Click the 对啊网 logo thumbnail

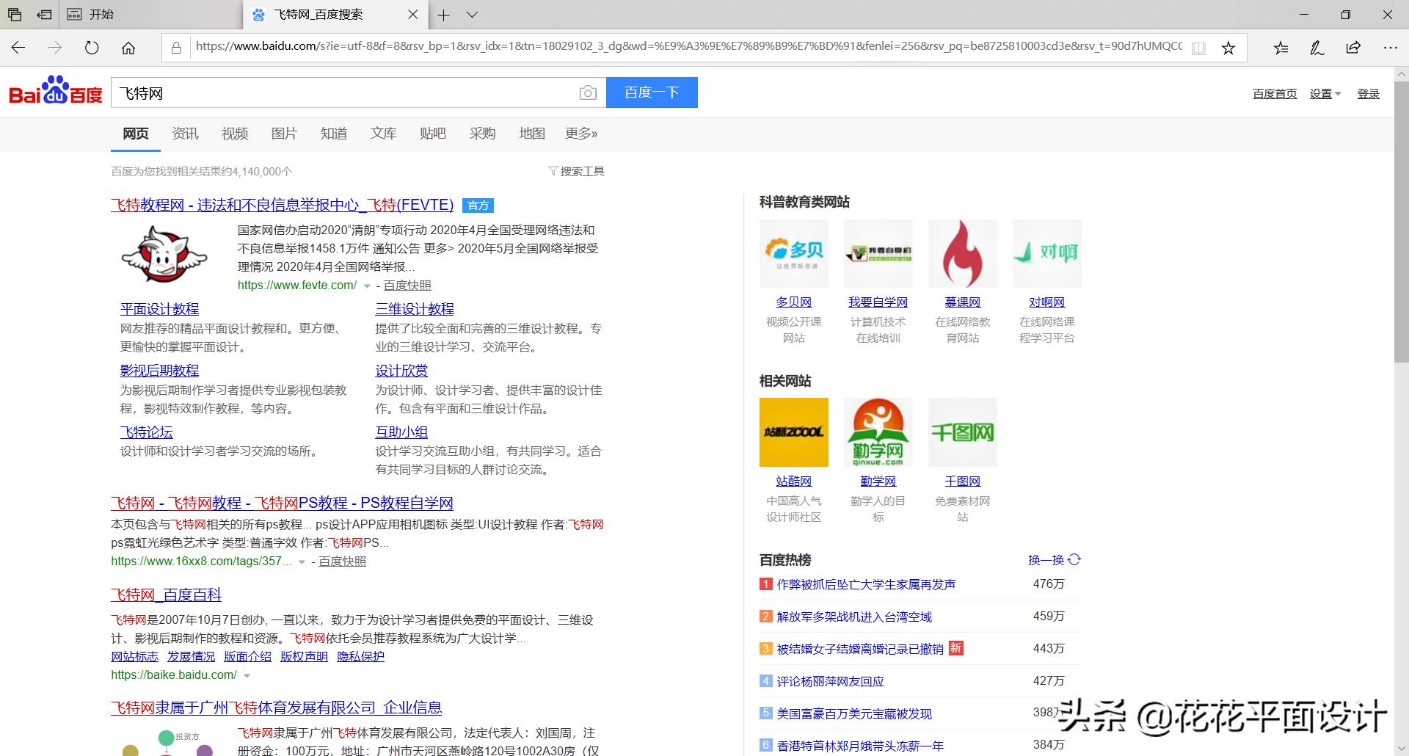pos(1047,253)
